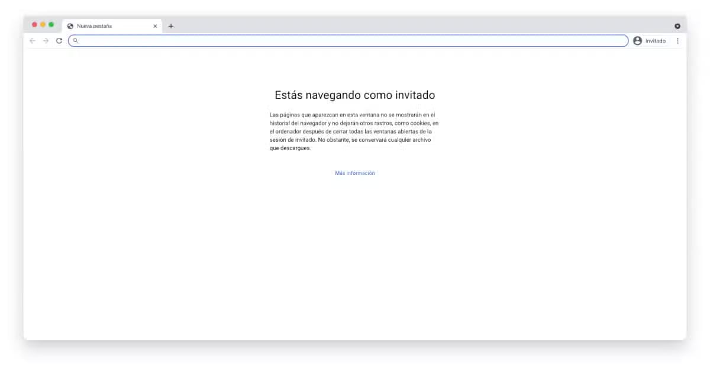710x371 pixels.
Task: Click the red window close button
Action: (34, 24)
